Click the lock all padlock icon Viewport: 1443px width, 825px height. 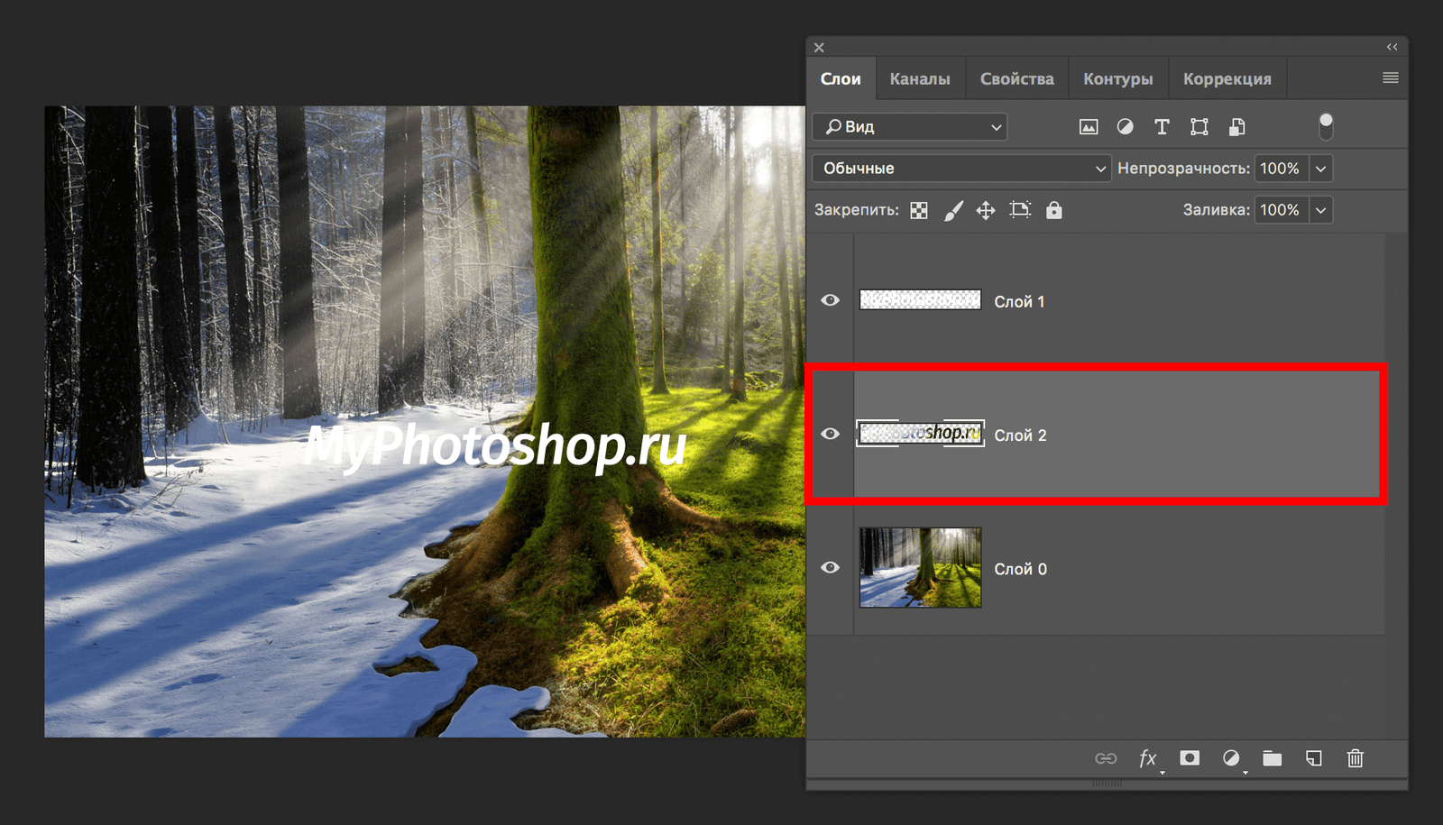[x=1053, y=210]
